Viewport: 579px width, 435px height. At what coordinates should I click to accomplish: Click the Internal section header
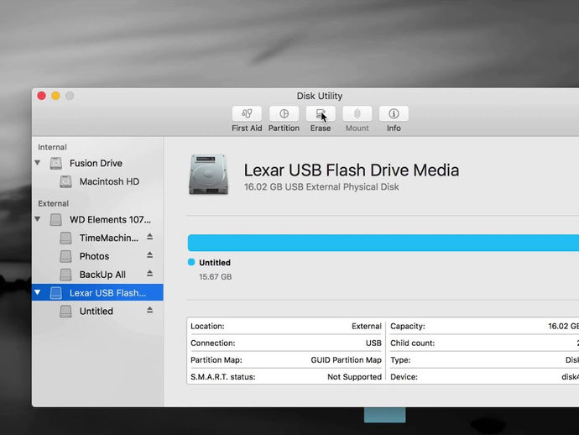(x=52, y=147)
